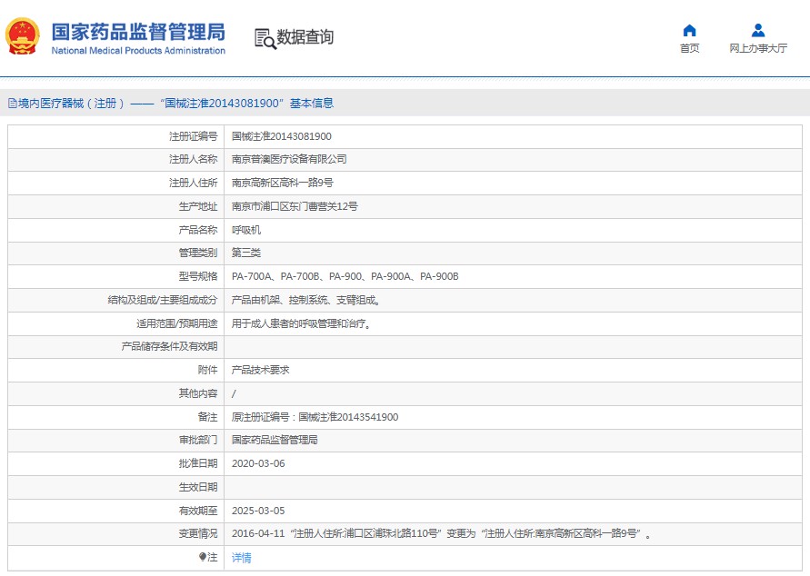
Task: Click the 首页 house icon
Action: (689, 30)
